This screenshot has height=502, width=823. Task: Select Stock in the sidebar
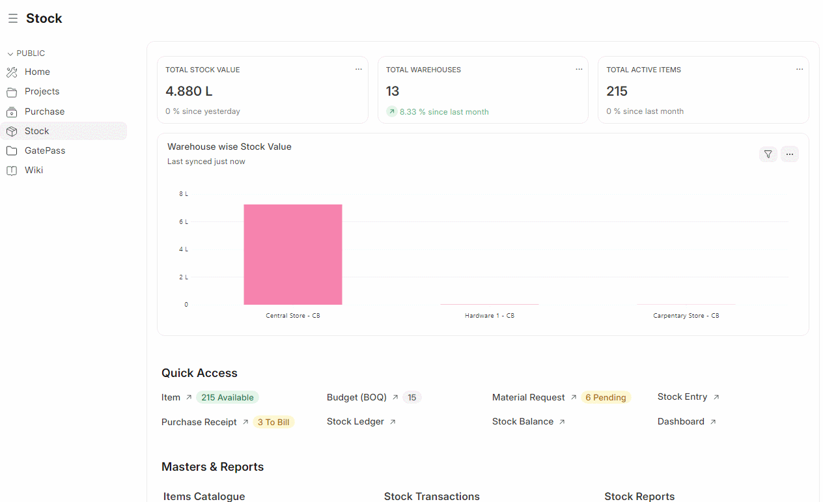point(37,131)
